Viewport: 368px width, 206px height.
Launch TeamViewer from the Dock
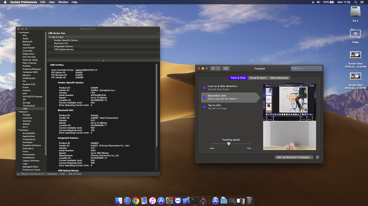[x=178, y=200]
